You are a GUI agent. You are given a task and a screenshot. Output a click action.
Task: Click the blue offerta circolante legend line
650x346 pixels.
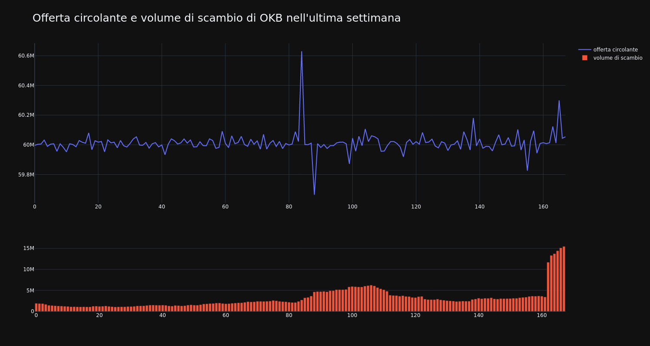point(585,50)
